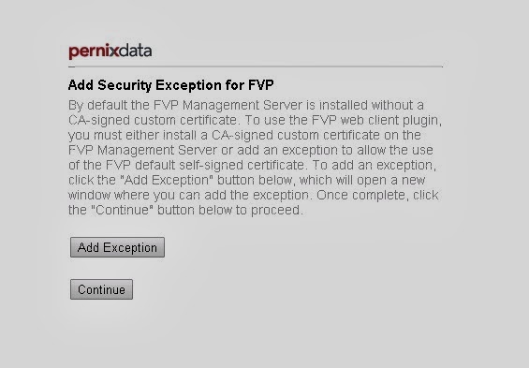The image size is (529, 368).
Task: Click the "Add Security Exception for FVP" heading
Action: 170,85
